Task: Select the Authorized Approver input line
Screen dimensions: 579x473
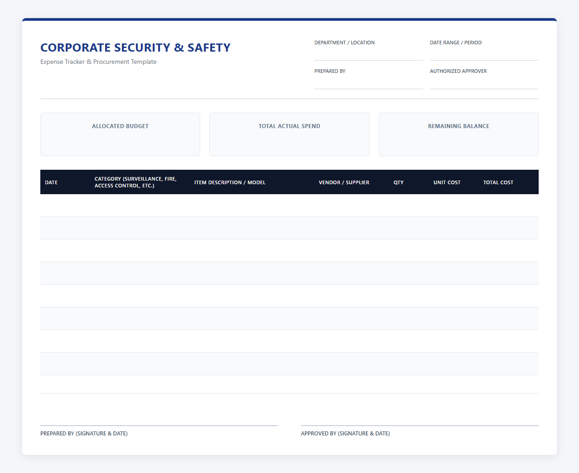Action: click(x=484, y=82)
